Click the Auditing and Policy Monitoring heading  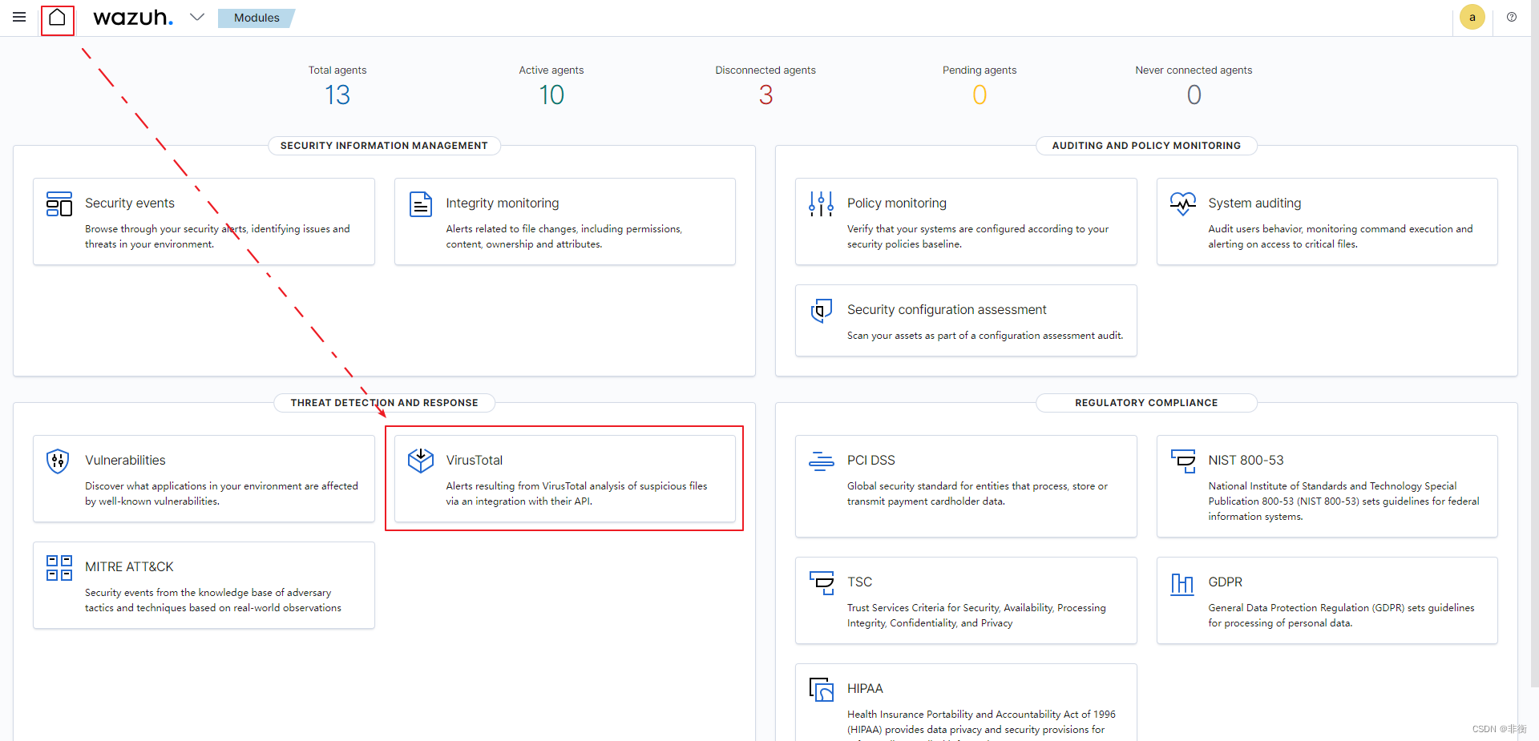pyautogui.click(x=1146, y=146)
